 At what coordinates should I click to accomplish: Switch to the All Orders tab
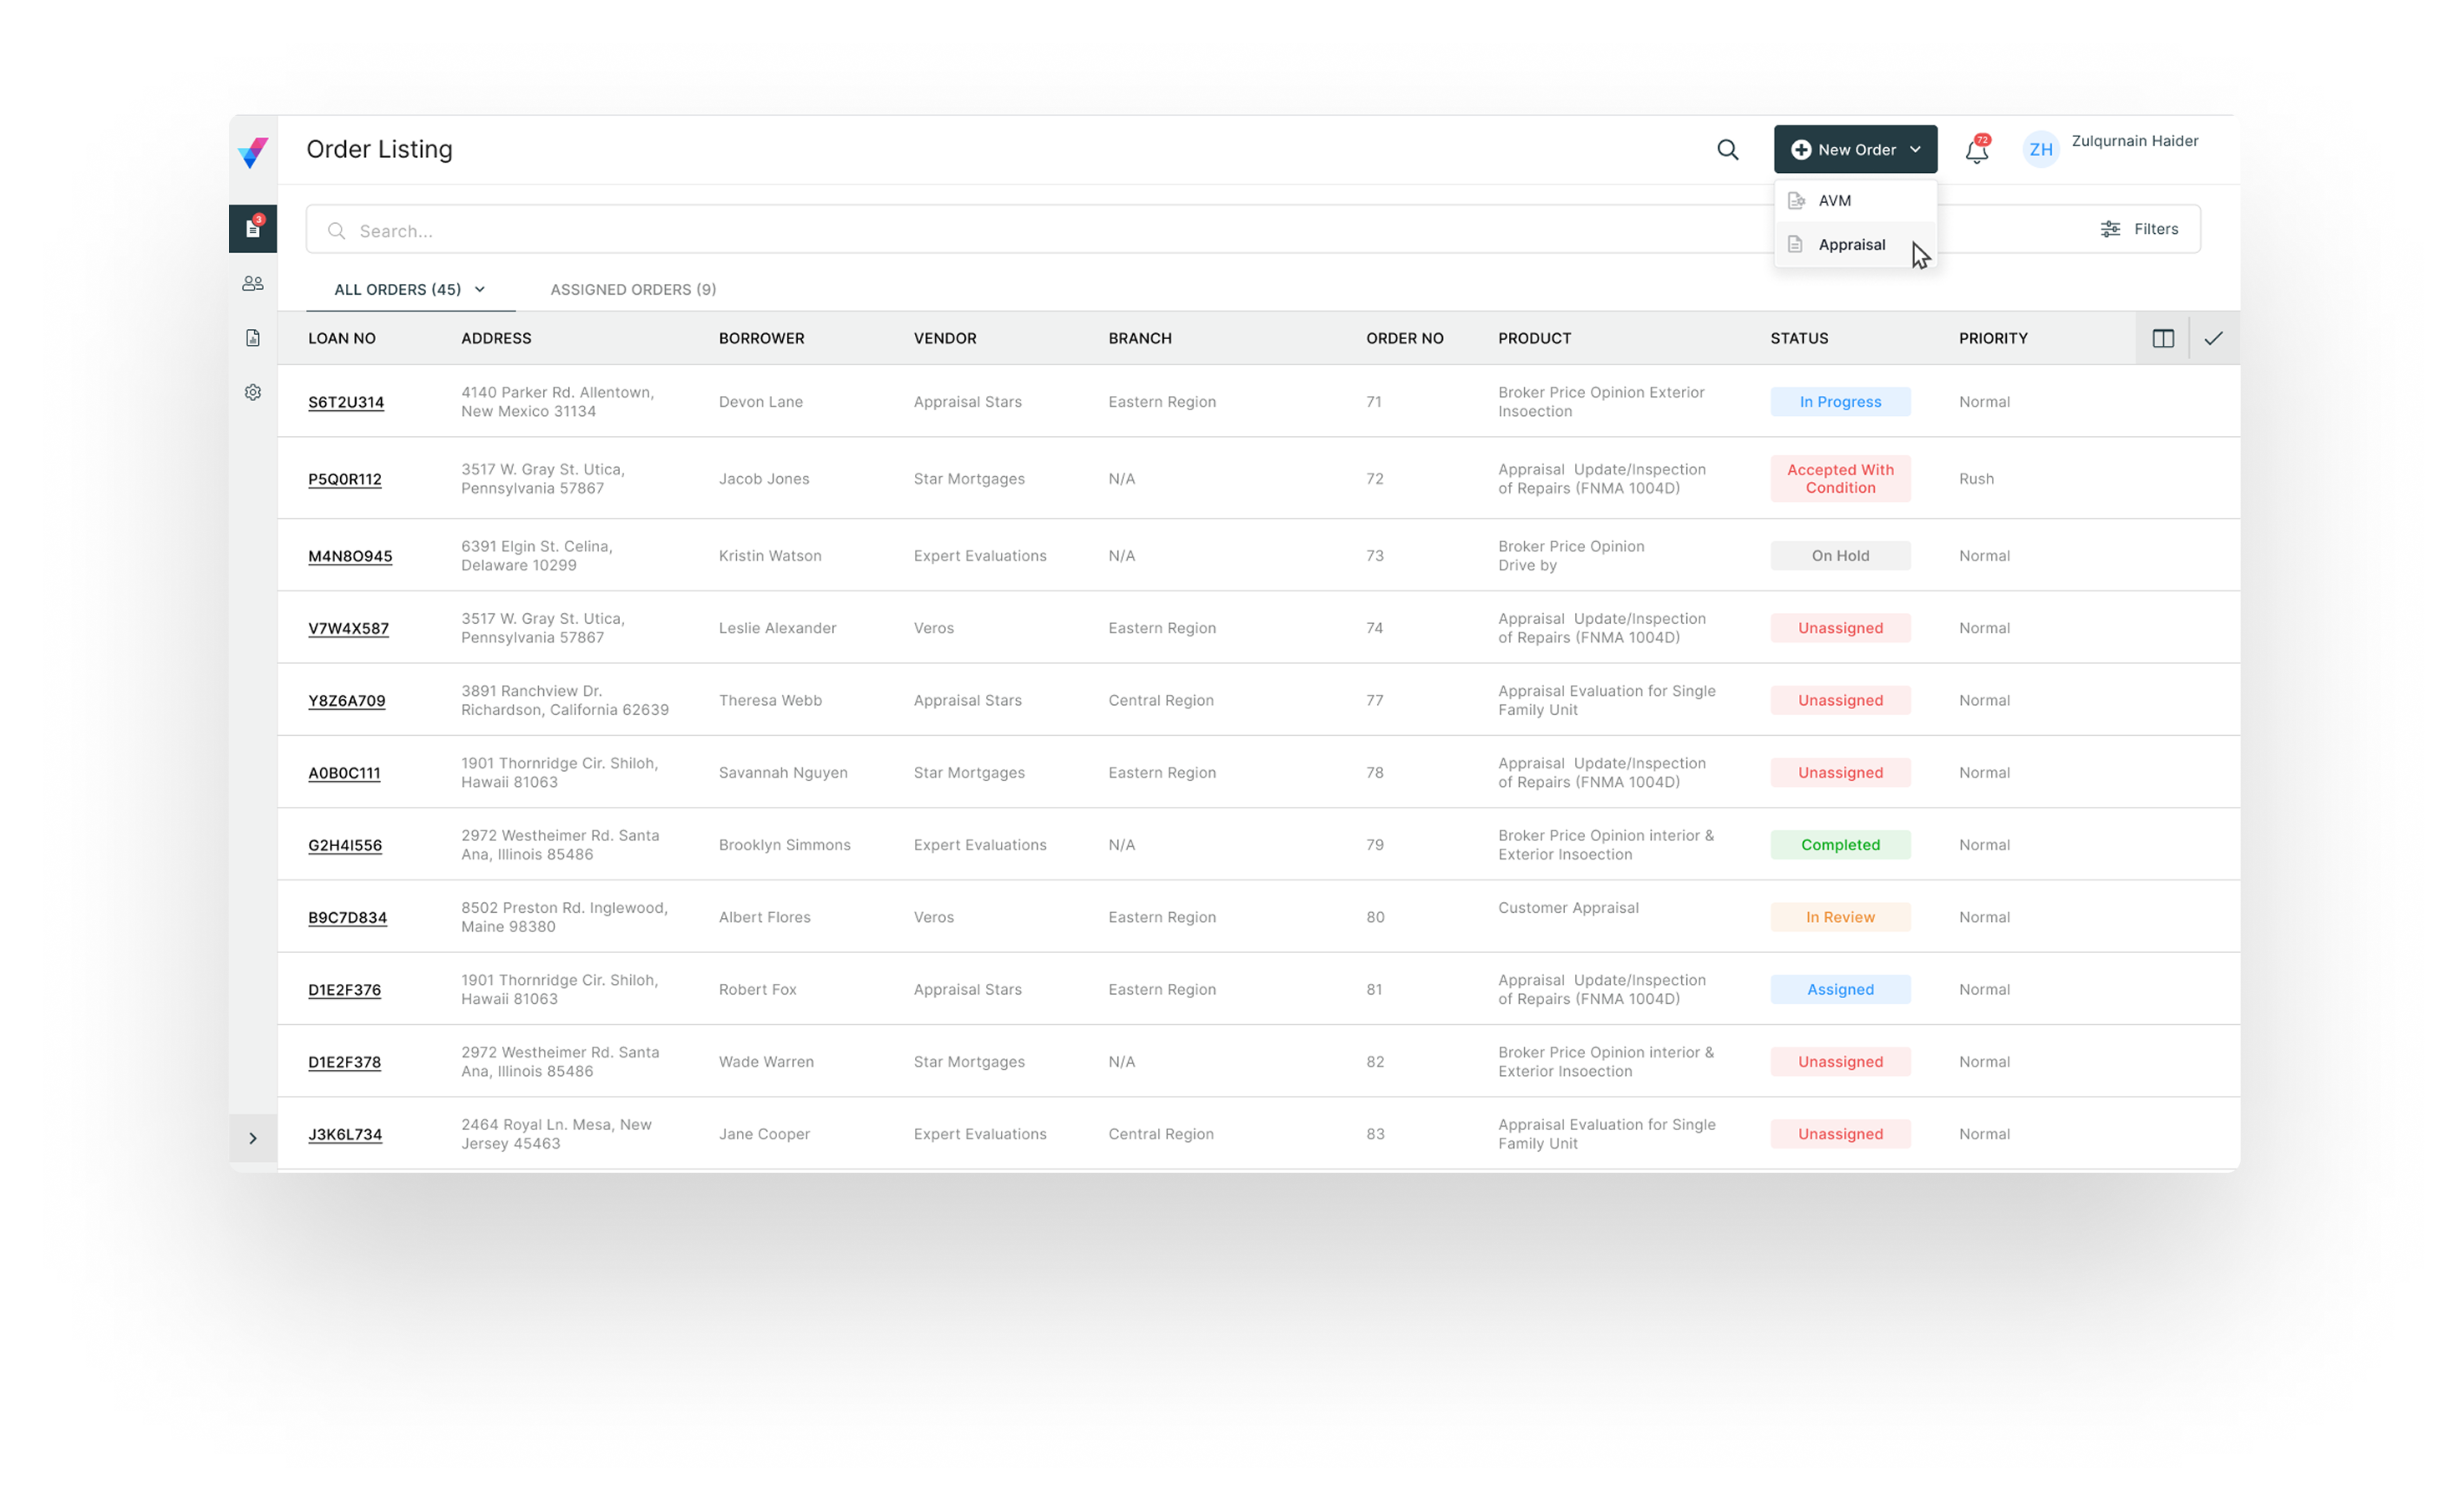[x=410, y=289]
